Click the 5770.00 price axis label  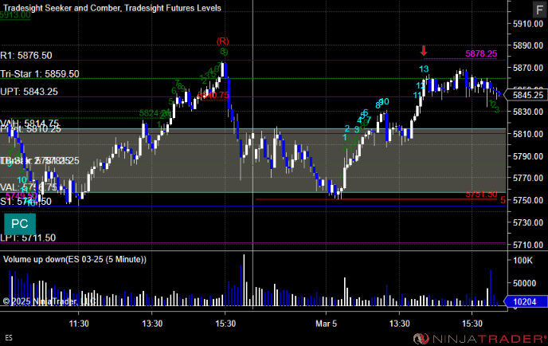point(528,178)
